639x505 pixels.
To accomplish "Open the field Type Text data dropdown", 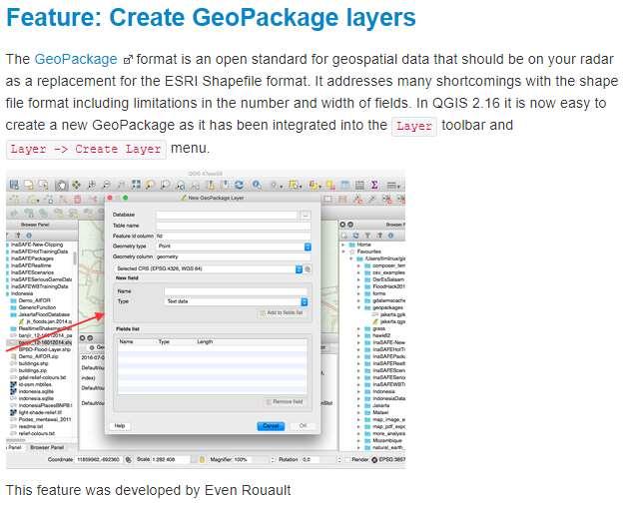I will coord(236,301).
